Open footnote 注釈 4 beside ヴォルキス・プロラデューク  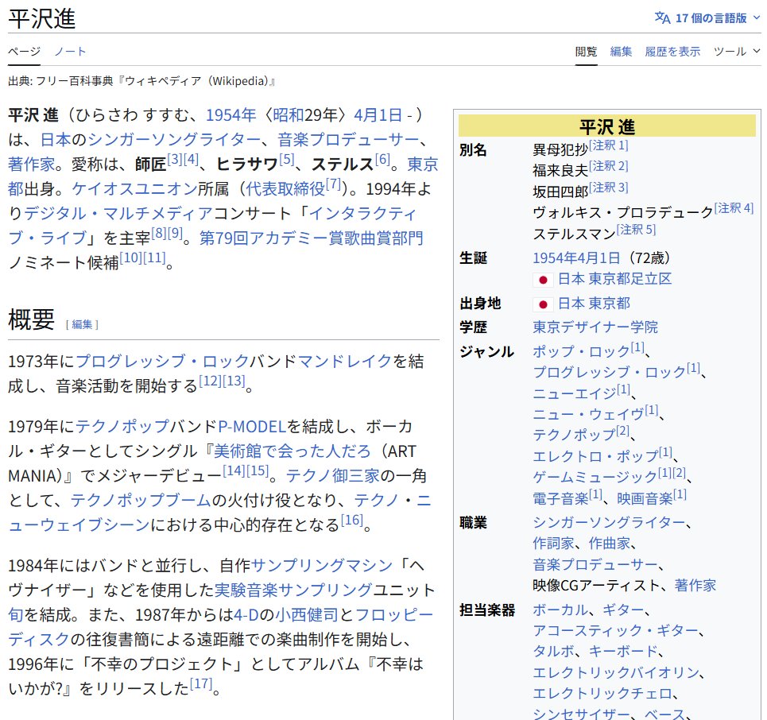coord(734,208)
